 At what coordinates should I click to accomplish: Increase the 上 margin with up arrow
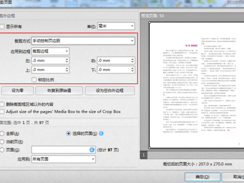click(x=67, y=68)
